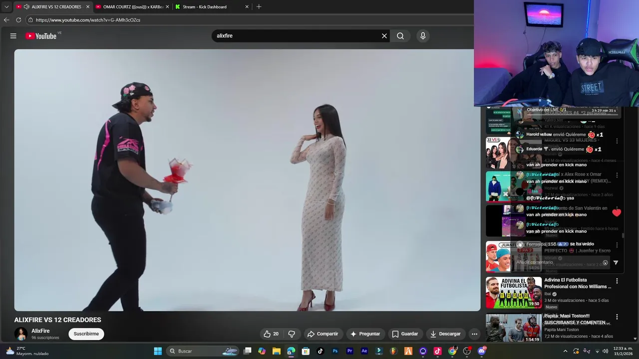Image resolution: width=639 pixels, height=359 pixels.
Task: Launch FL Studio from the taskbar
Action: point(393,351)
